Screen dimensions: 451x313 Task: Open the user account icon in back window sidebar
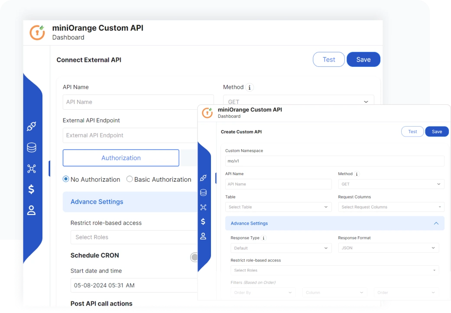coord(31,210)
